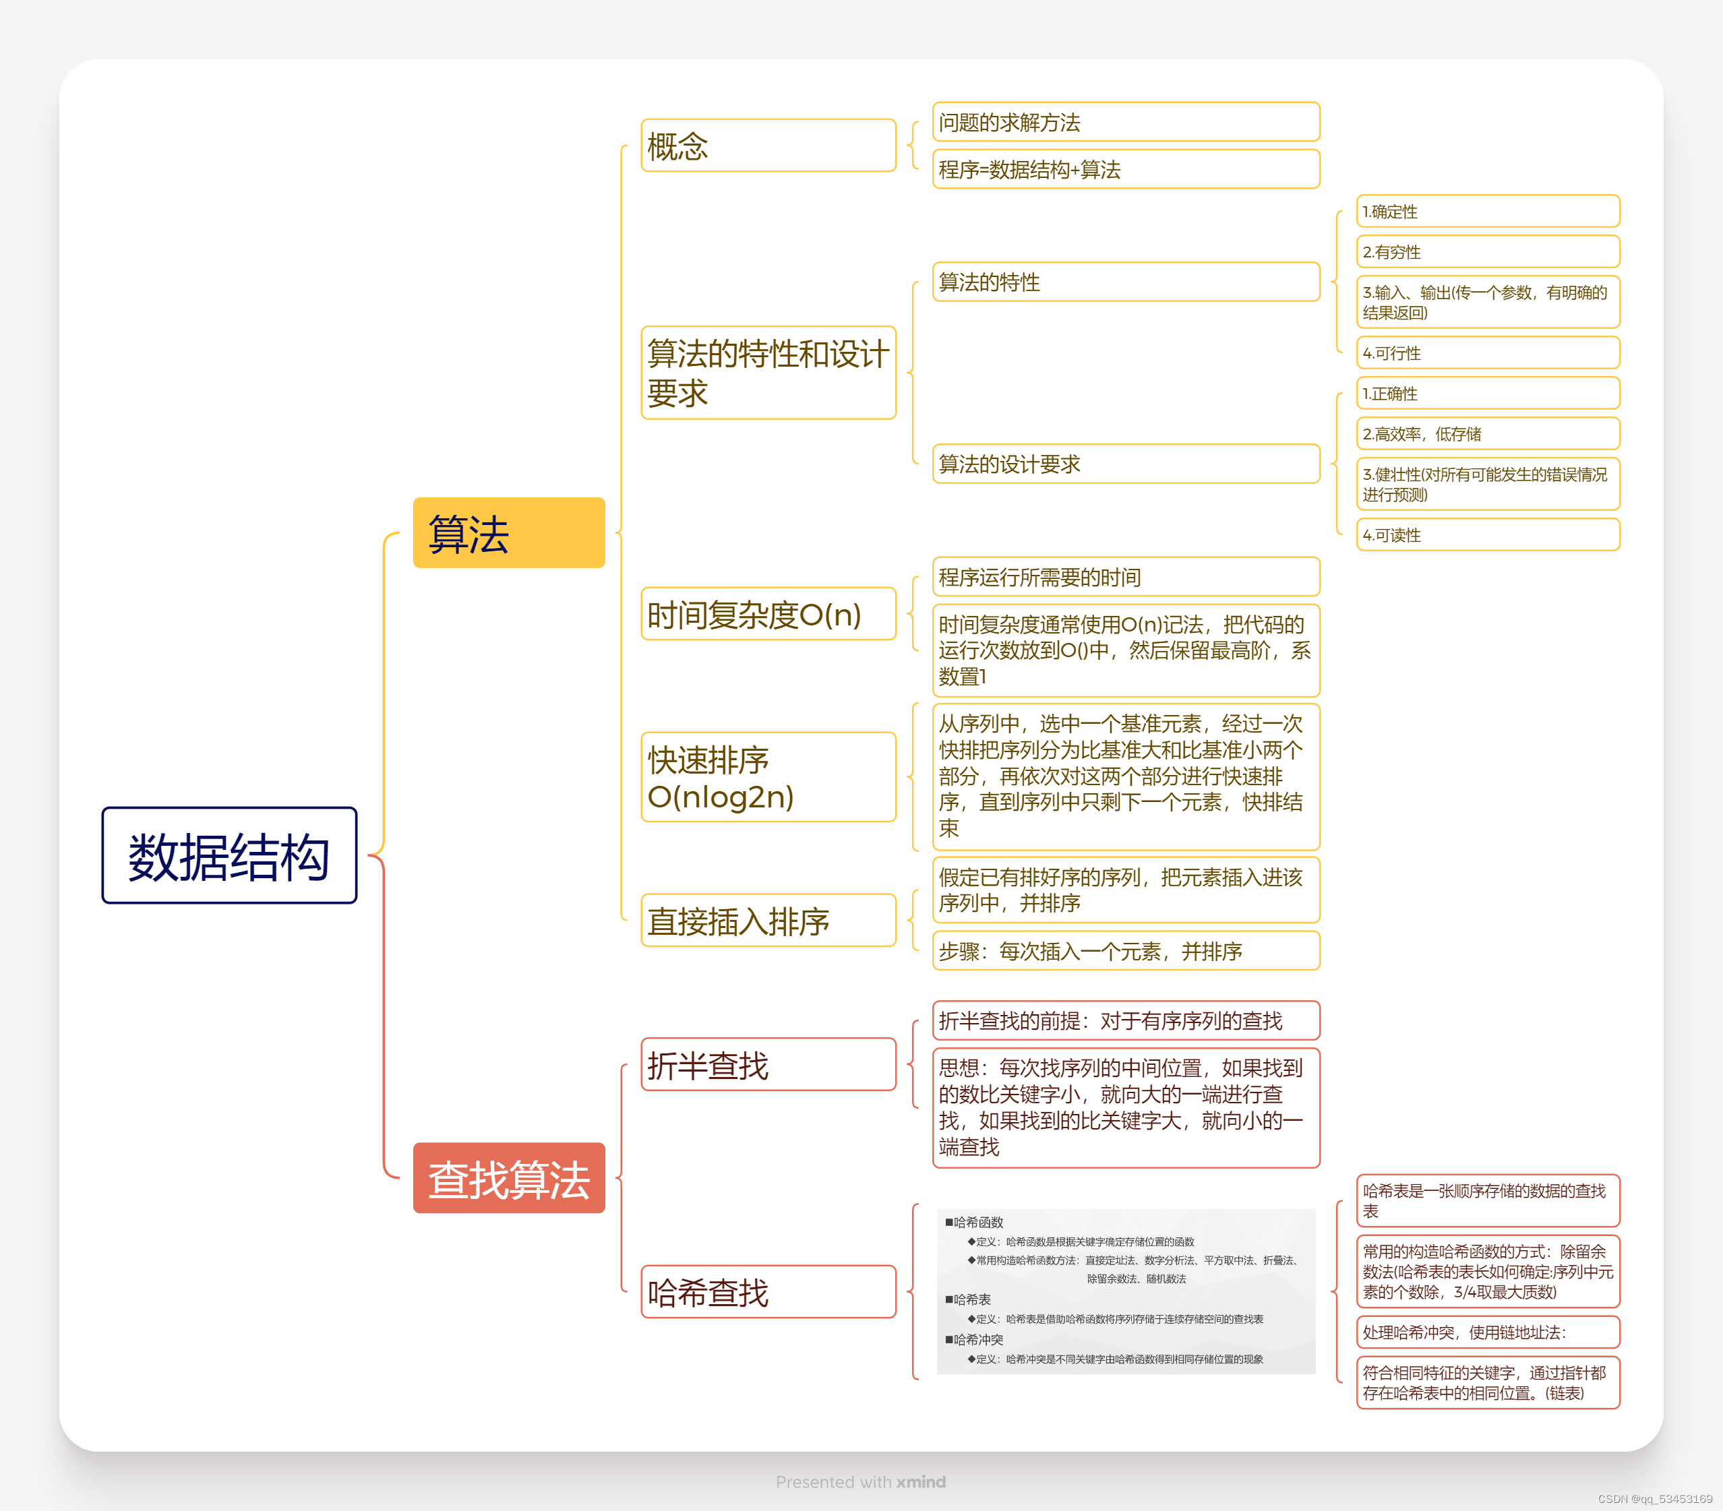Click the 算法的特性 subtopic
Screen dimensions: 1723x1511
point(1125,282)
